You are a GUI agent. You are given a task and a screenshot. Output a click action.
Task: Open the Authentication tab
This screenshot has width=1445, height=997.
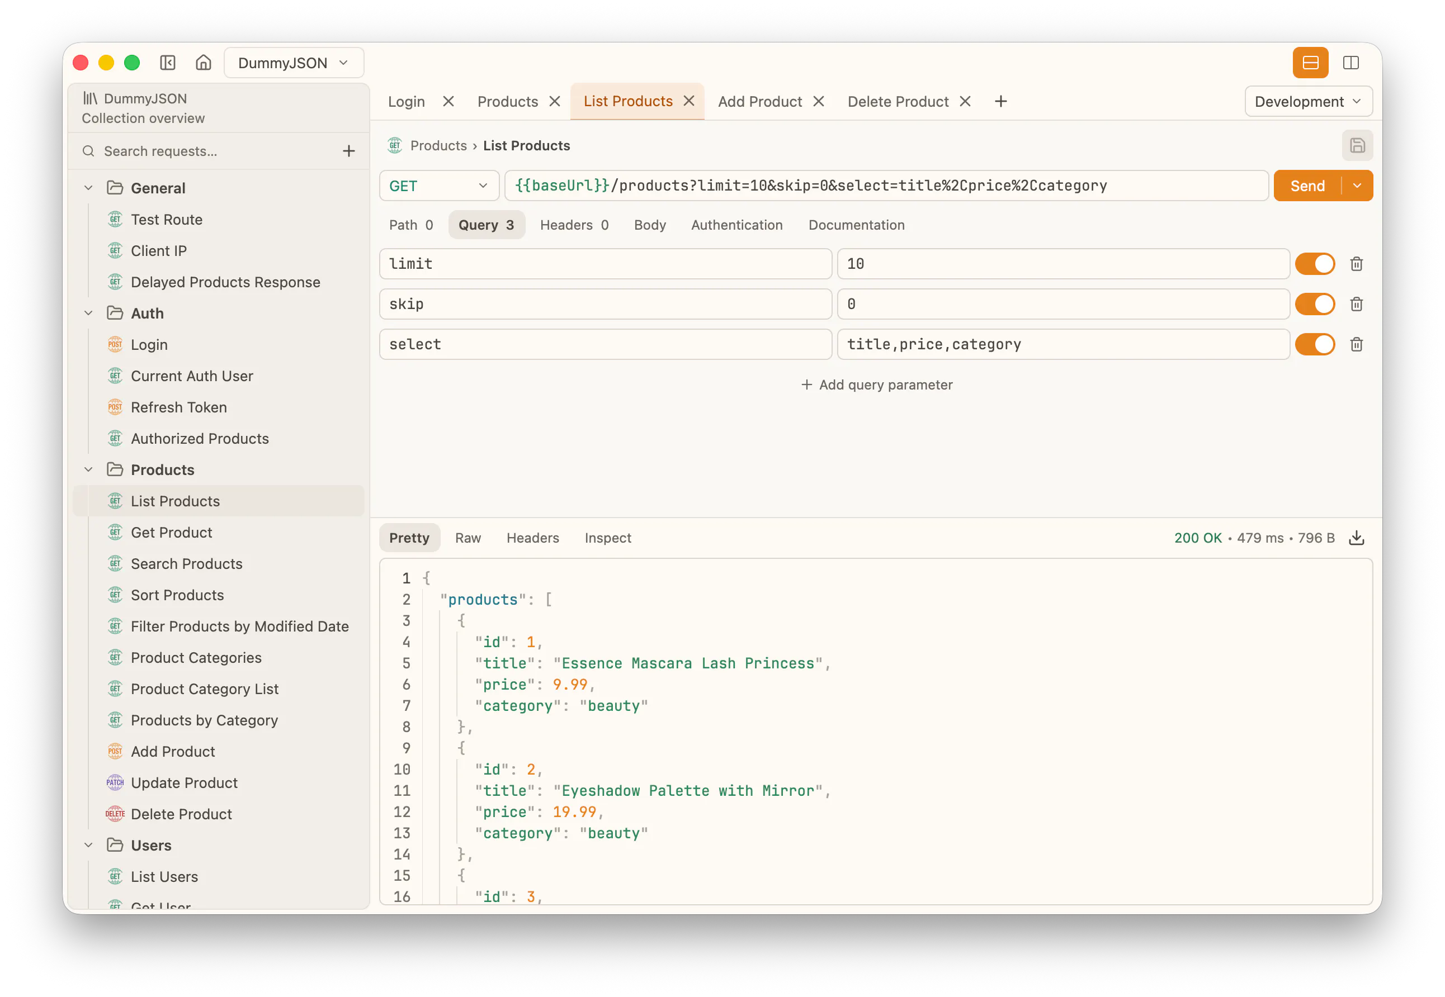[737, 225]
